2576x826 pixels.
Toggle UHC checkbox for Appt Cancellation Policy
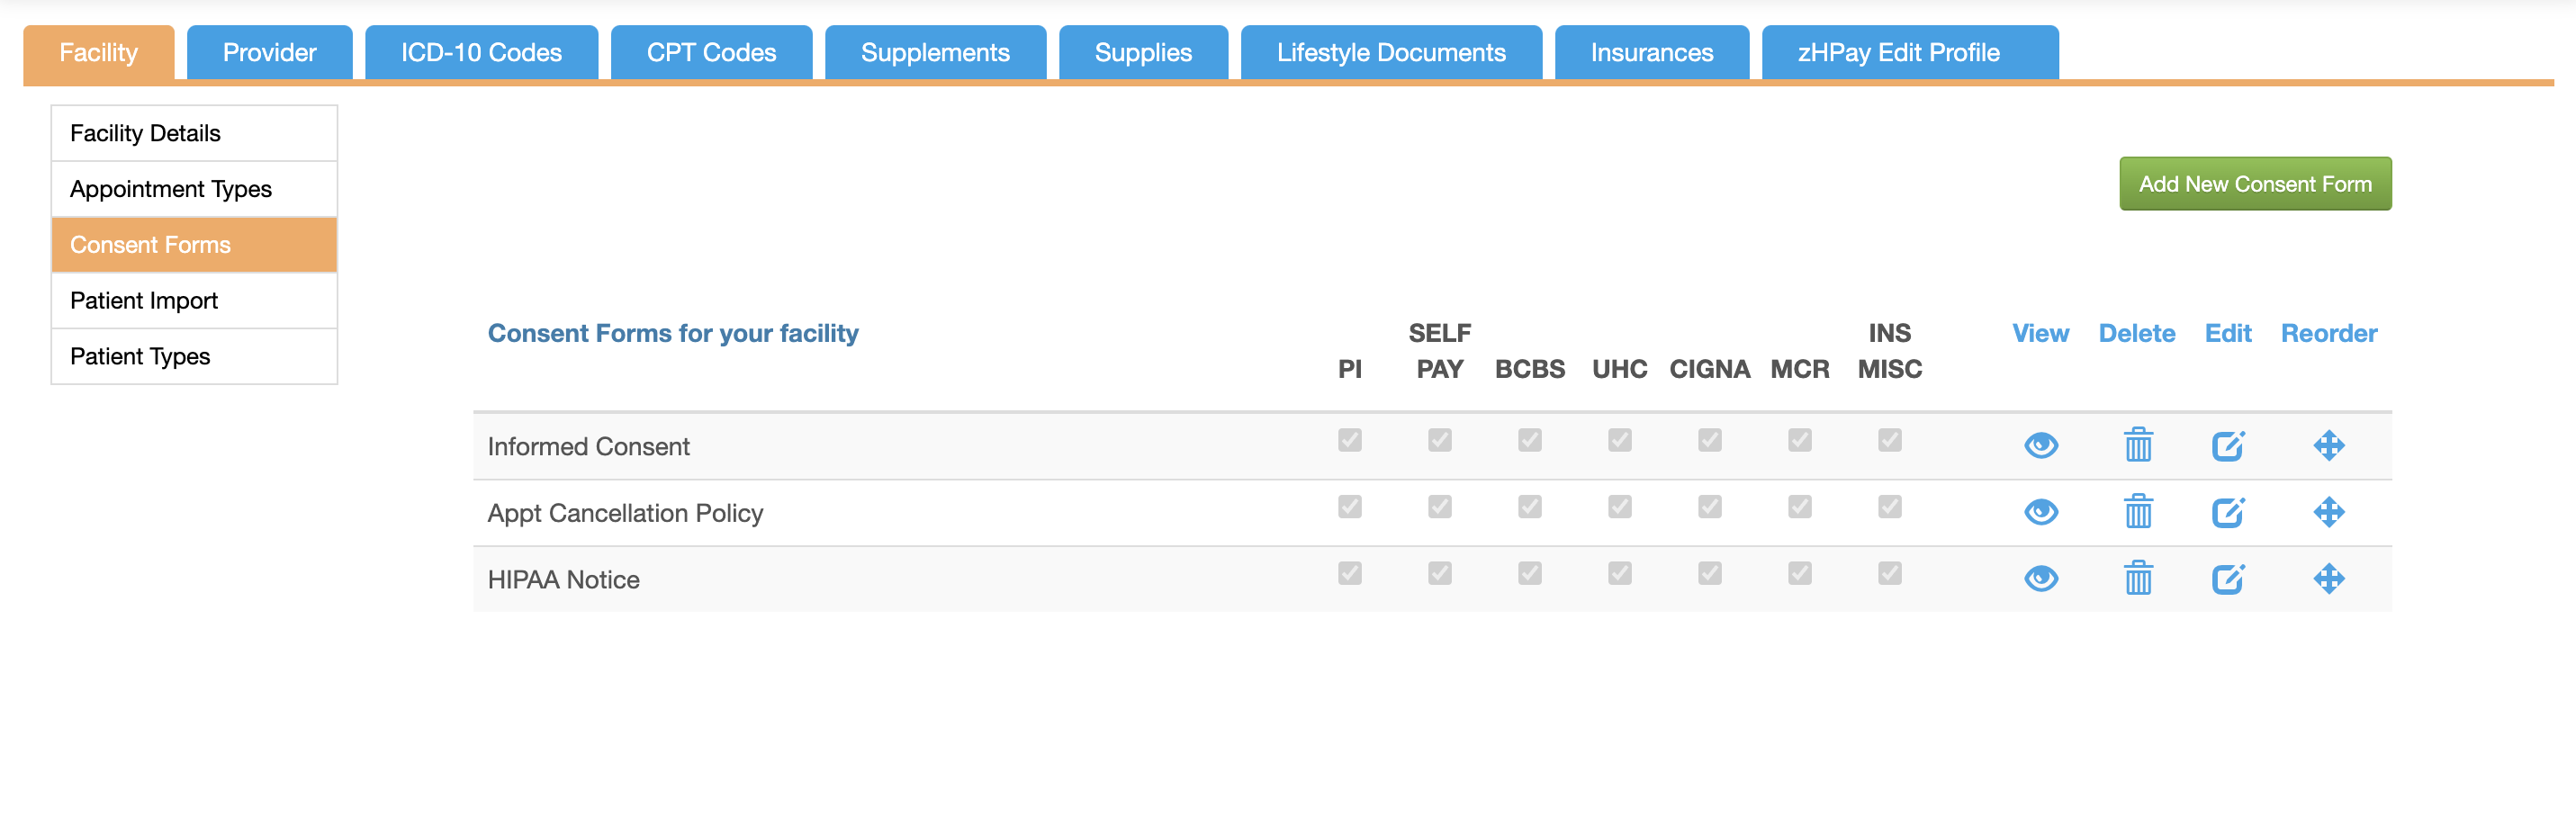coord(1619,507)
